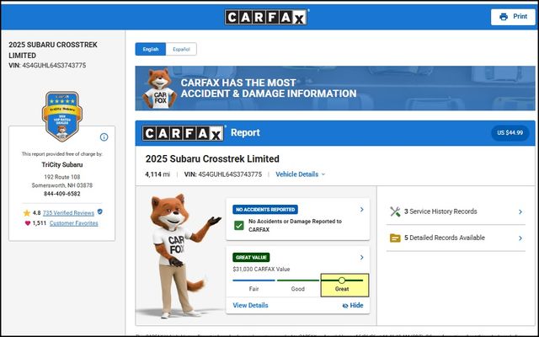The width and height of the screenshot is (539, 337).
Task: Expand the Vehicle Details dropdown
Action: pos(300,174)
